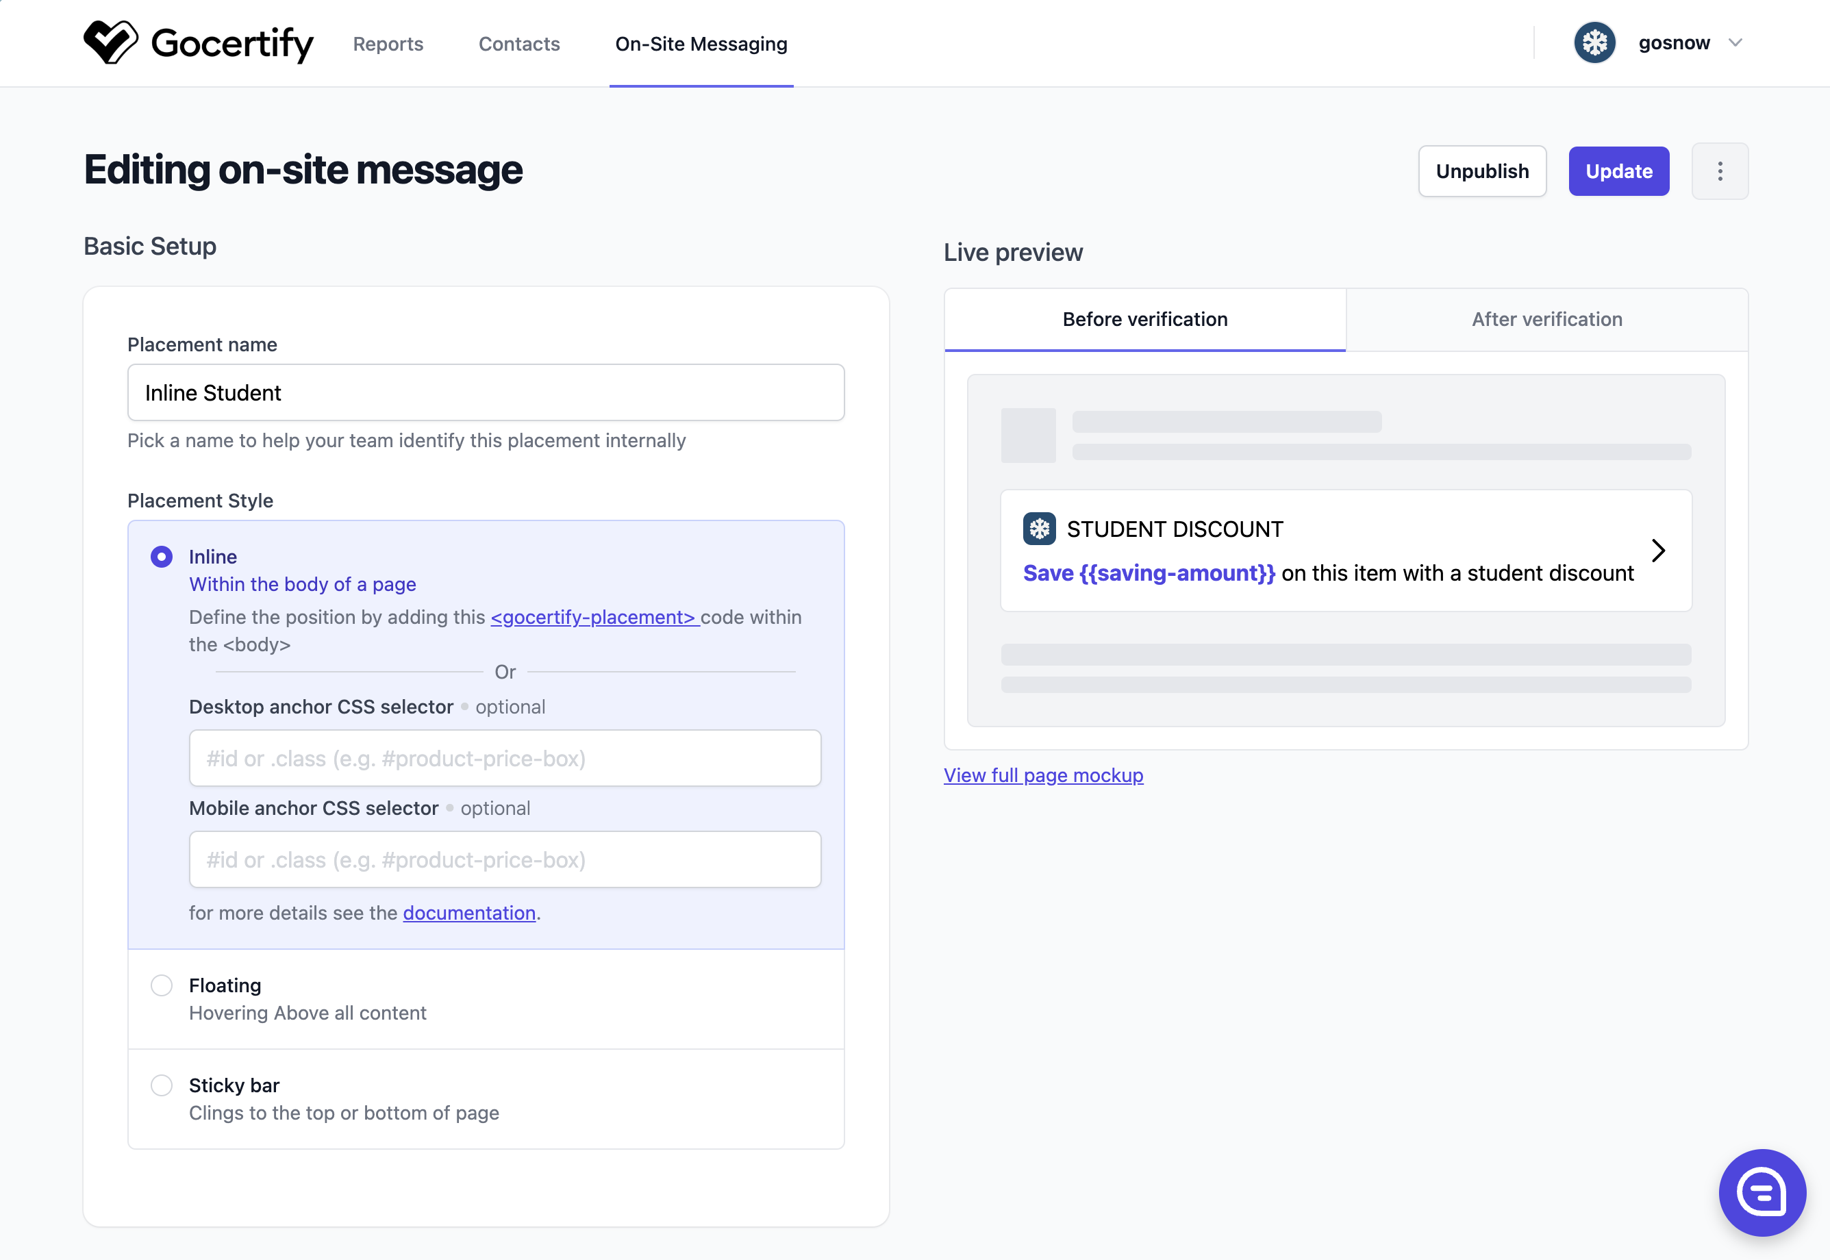Click the Gocertify heart logo
Screen dimensions: 1830x1260
110,42
